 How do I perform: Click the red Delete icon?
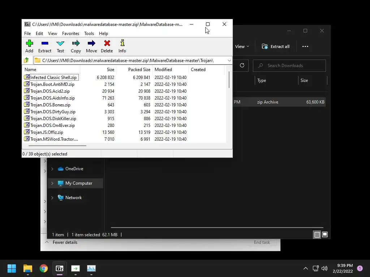tap(107, 43)
